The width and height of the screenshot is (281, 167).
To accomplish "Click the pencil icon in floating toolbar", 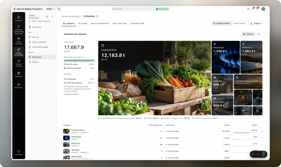I will pyautogui.click(x=253, y=154).
